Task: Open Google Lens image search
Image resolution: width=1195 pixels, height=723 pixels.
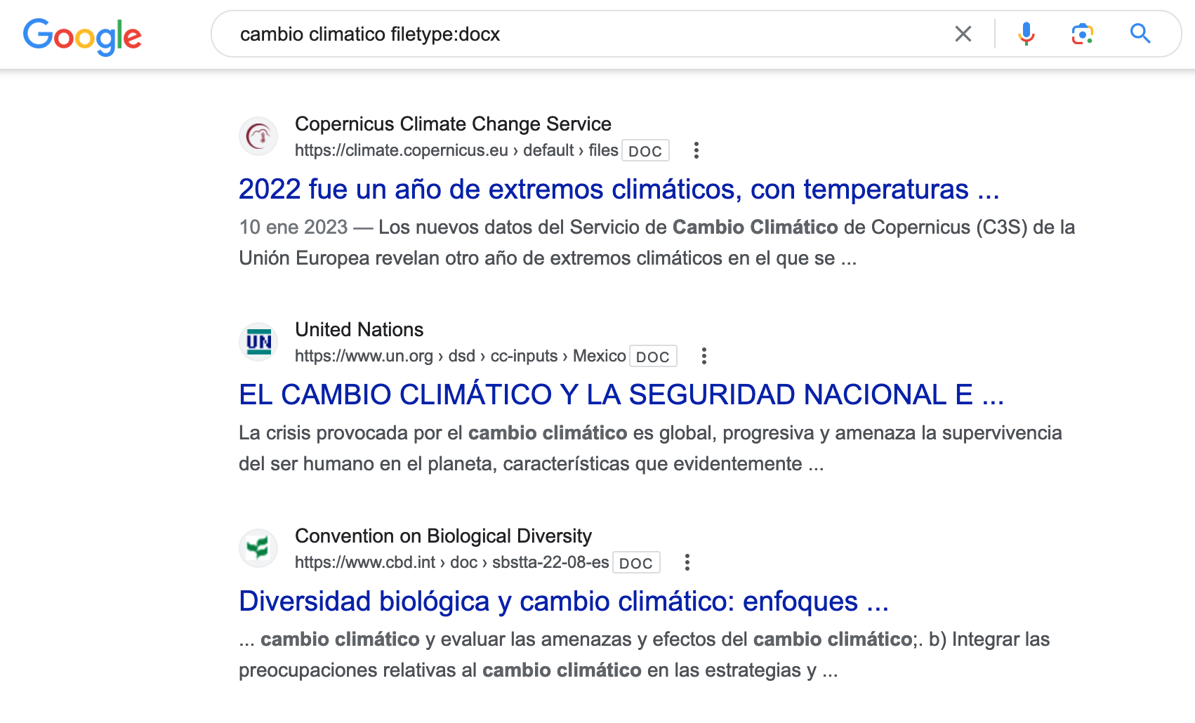Action: (x=1082, y=34)
